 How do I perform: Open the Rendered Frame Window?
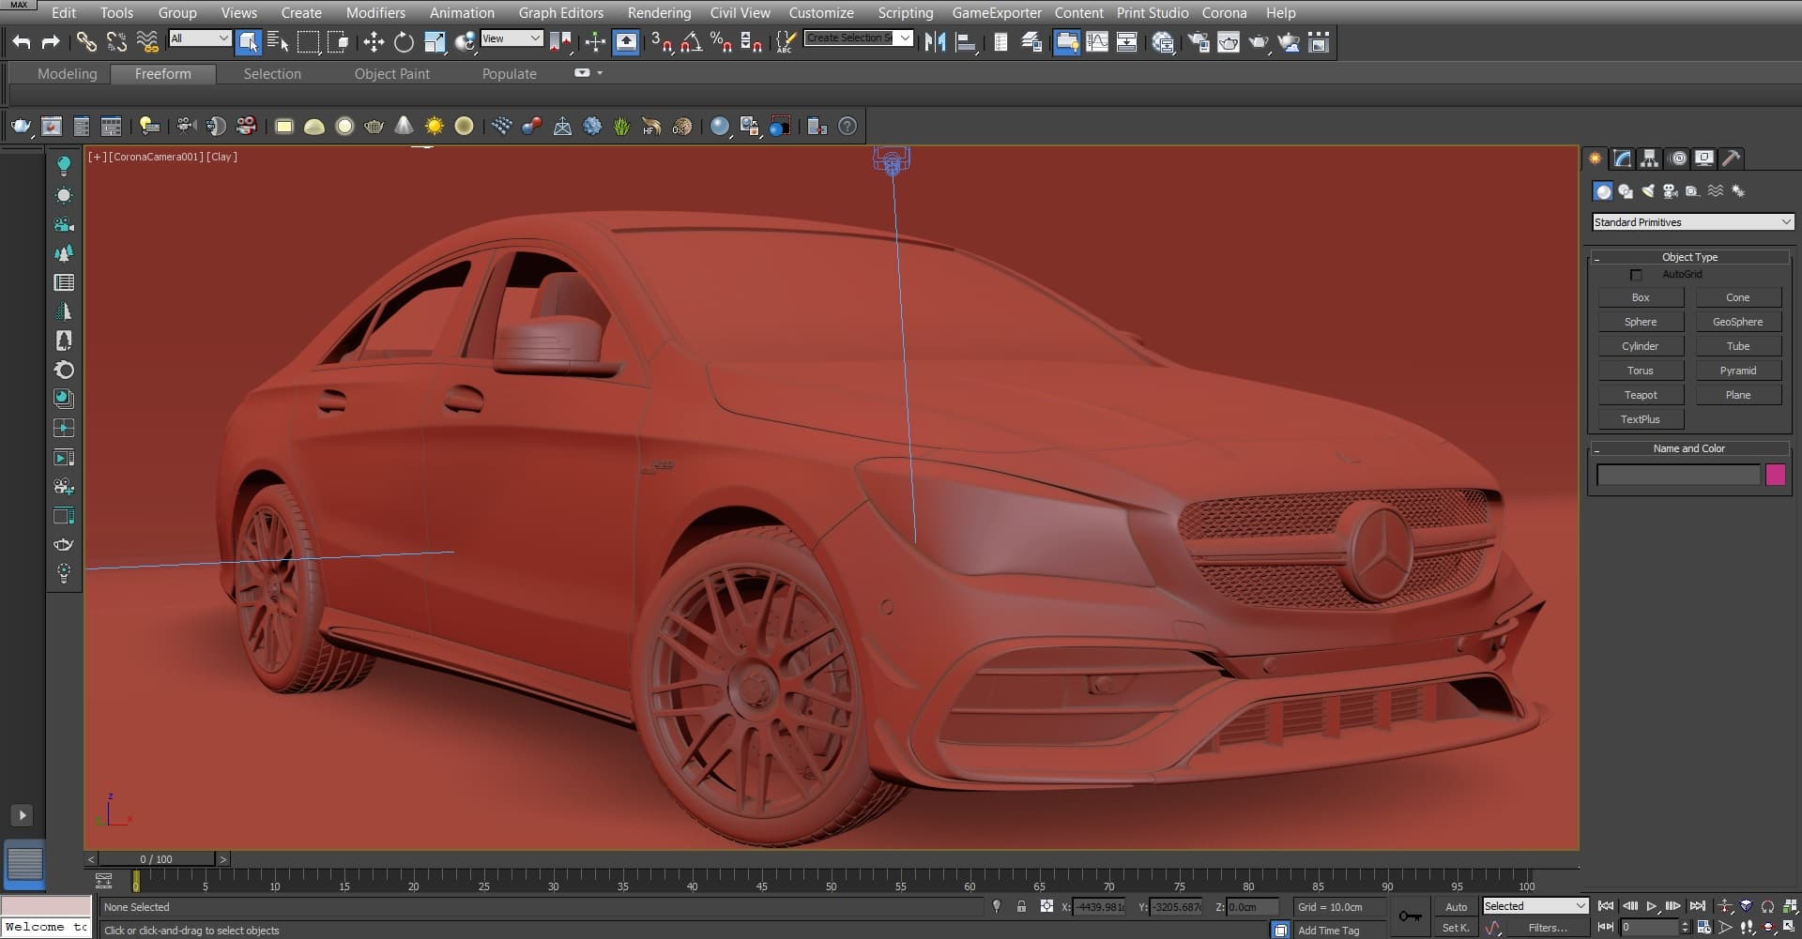coord(1229,41)
